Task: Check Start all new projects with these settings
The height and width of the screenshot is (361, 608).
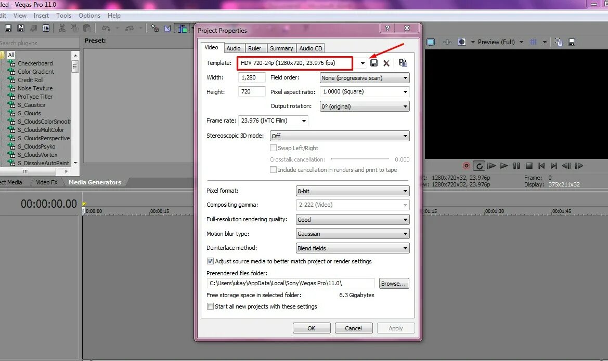Action: tap(210, 306)
